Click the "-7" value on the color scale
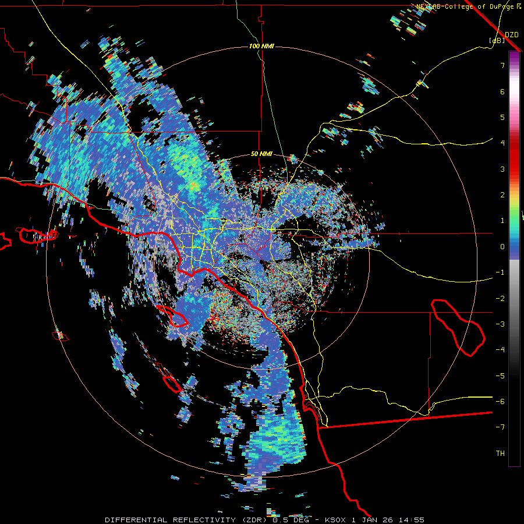This screenshot has width=524, height=524. (x=500, y=427)
